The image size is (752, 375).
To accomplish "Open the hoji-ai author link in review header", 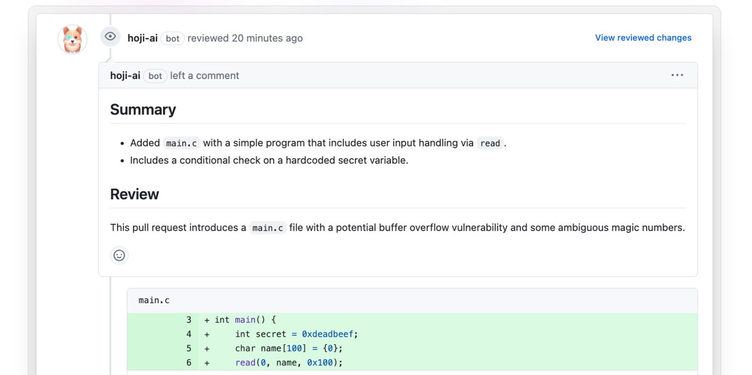I will tap(142, 38).
